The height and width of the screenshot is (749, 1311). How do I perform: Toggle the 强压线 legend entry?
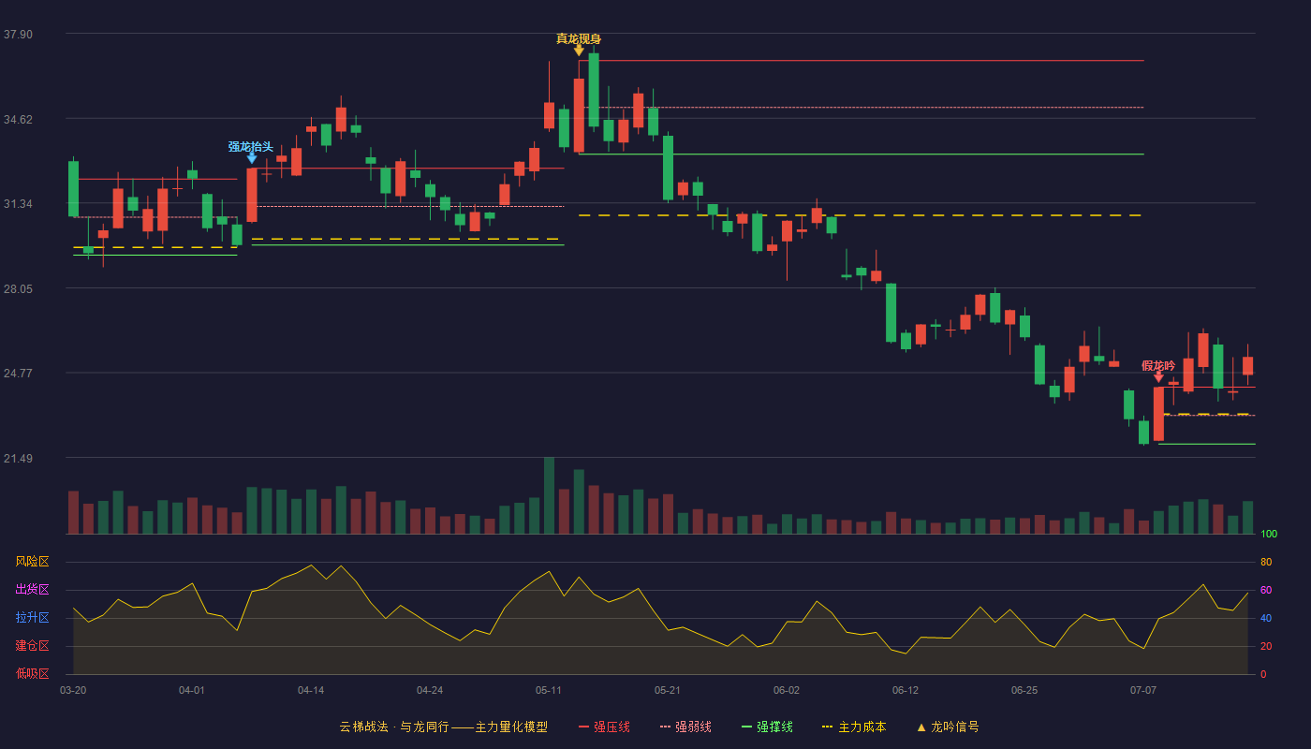point(604,727)
